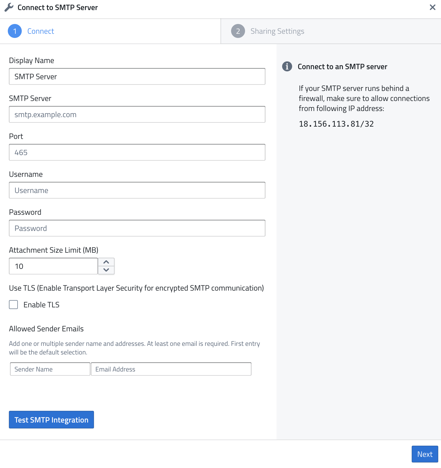
Task: Enable the TLS checkbox
Action: pos(14,305)
